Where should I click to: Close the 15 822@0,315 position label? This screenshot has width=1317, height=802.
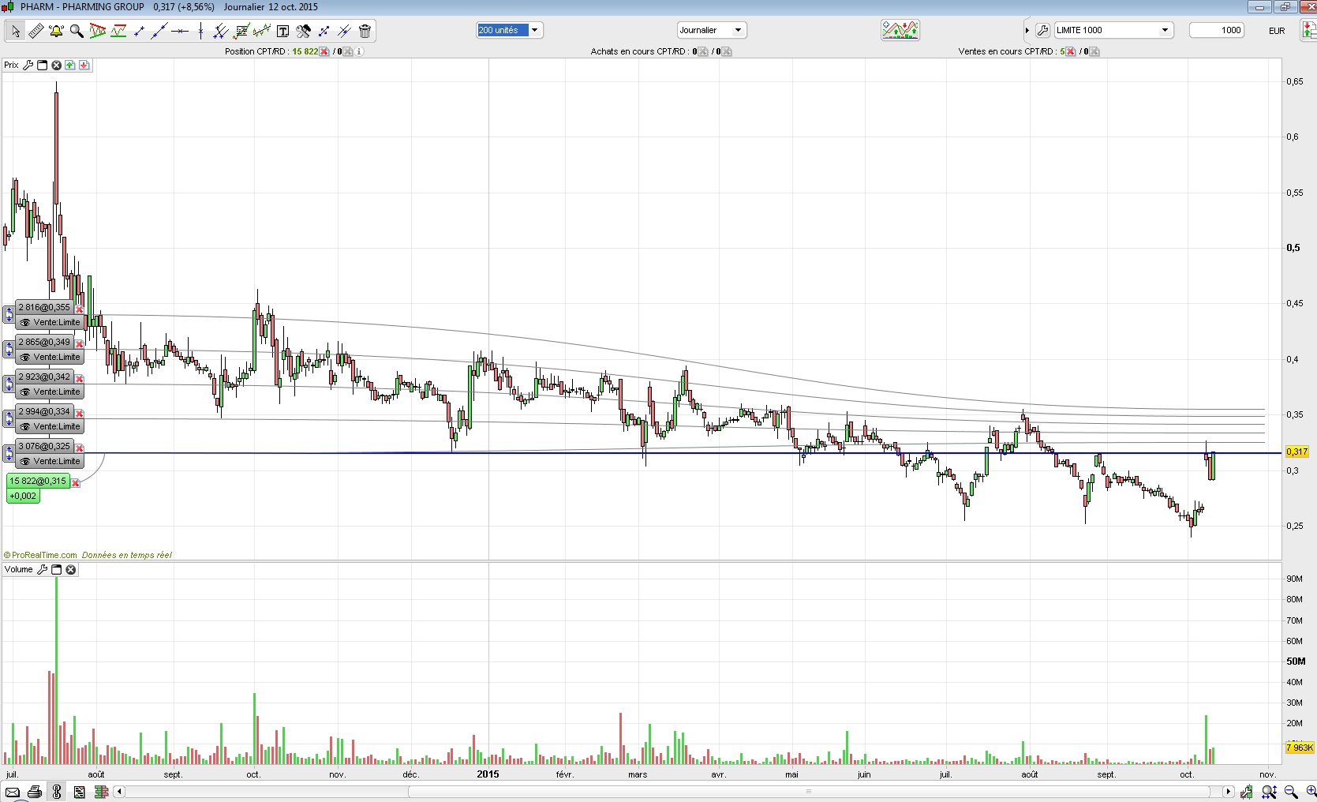[76, 482]
